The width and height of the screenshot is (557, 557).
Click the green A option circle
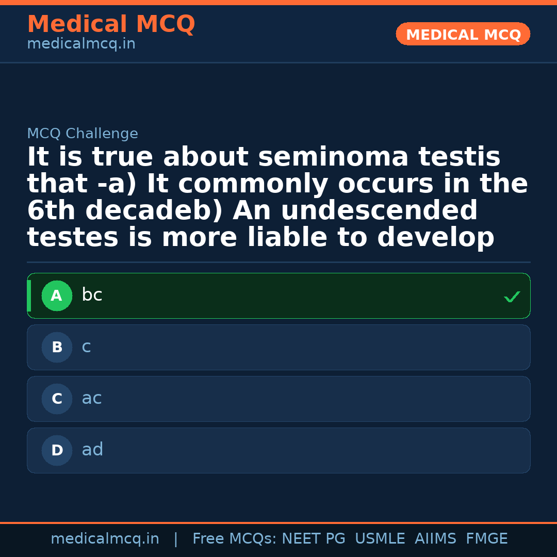coord(57,296)
